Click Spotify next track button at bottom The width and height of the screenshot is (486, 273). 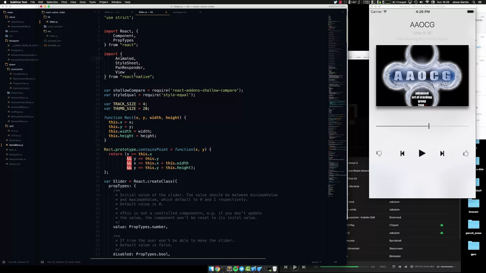pos(303,267)
